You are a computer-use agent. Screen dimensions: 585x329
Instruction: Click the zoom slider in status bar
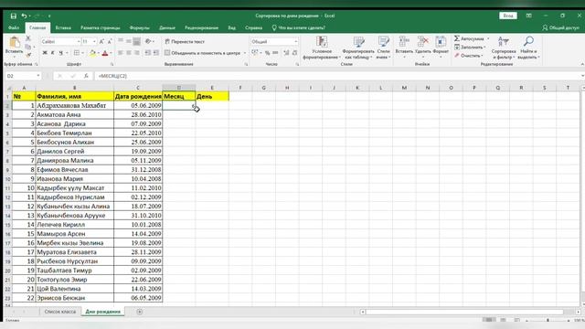(548, 321)
